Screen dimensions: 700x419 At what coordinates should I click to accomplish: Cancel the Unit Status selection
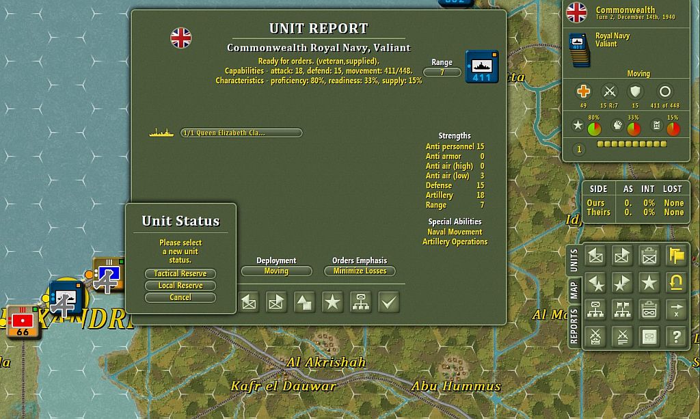tap(180, 297)
